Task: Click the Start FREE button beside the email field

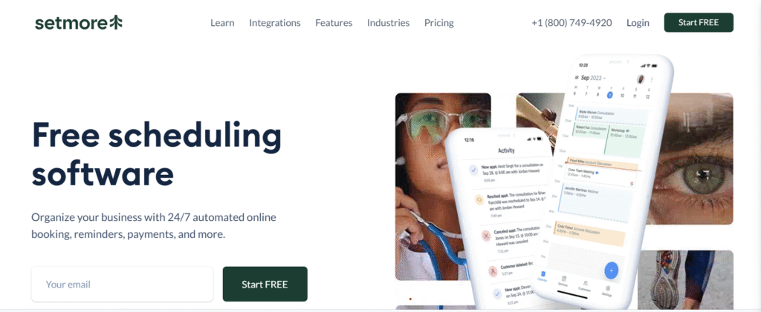Action: click(265, 284)
